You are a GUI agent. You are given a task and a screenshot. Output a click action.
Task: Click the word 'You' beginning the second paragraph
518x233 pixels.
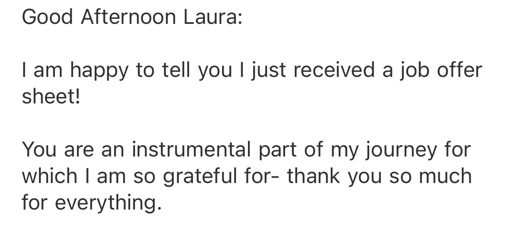39,149
